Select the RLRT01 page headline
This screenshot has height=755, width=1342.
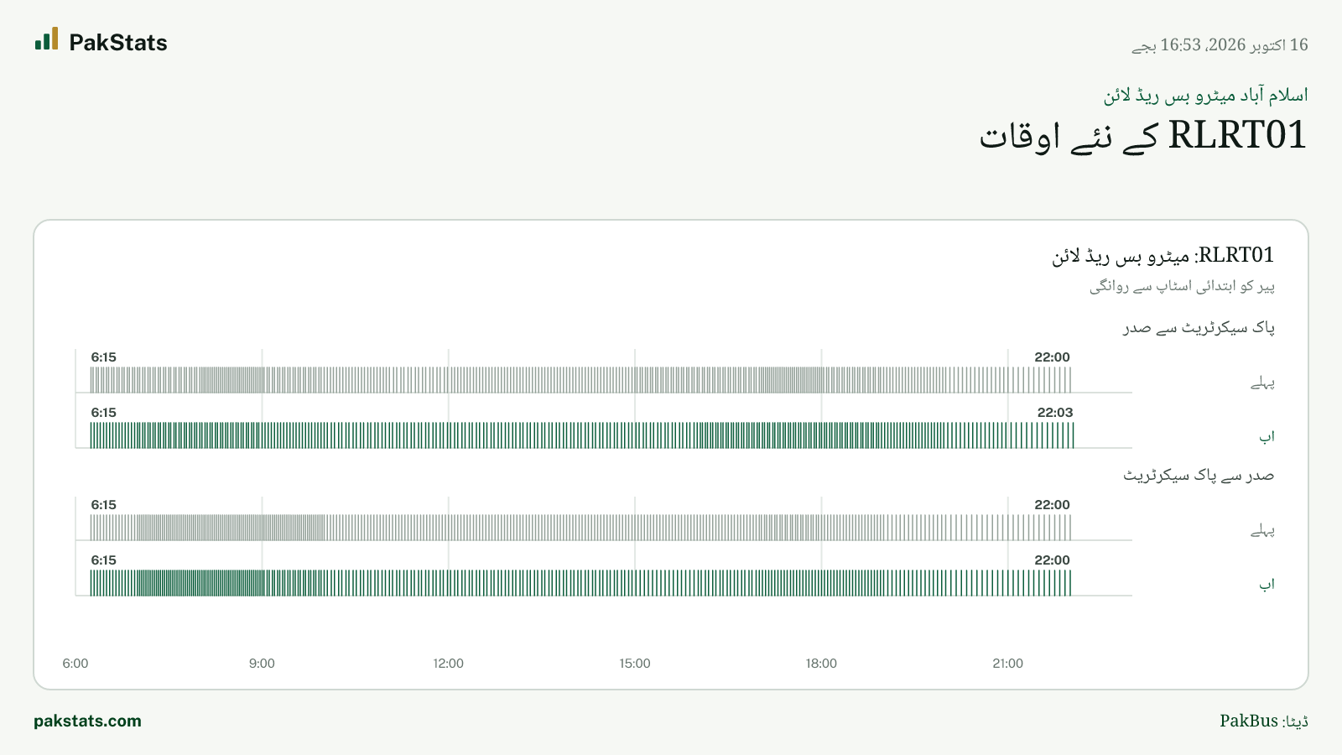point(1143,135)
